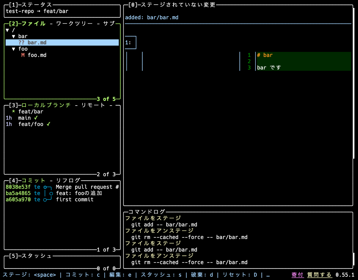Click the M modified marker beside foo.md
The image size is (358, 280).
click(23, 55)
